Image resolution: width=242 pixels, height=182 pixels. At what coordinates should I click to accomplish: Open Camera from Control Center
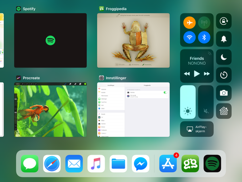click(x=224, y=93)
